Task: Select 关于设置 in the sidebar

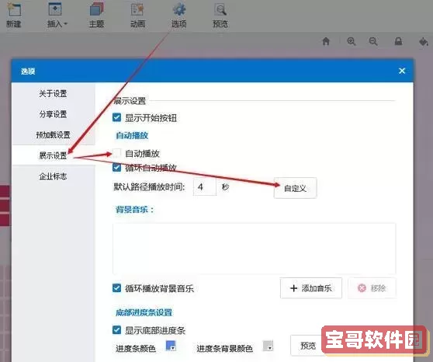Action: (x=53, y=94)
